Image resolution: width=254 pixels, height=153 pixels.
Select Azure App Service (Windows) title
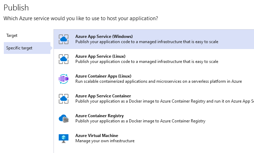104,37
